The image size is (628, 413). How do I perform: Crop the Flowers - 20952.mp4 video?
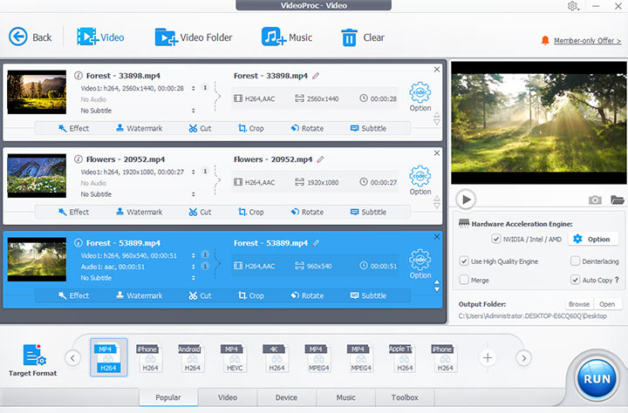[x=251, y=212]
